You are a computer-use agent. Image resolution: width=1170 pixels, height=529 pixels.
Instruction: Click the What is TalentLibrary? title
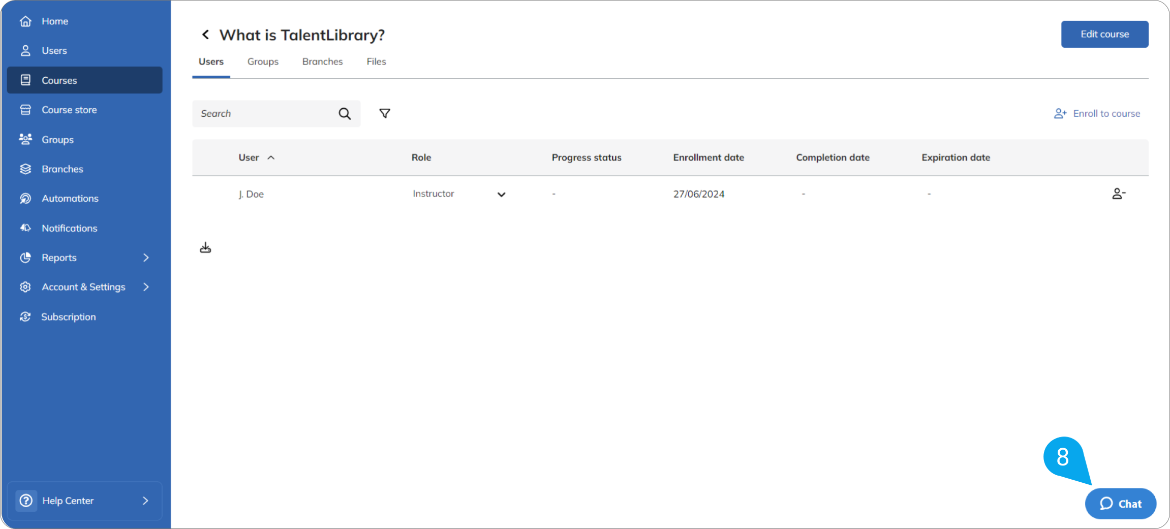tap(302, 35)
